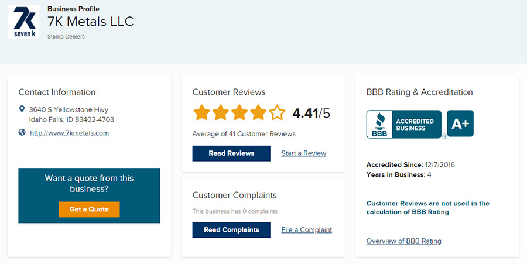The image size is (527, 264).
Task: Click the 4.41/5 rating score
Action: (x=312, y=113)
